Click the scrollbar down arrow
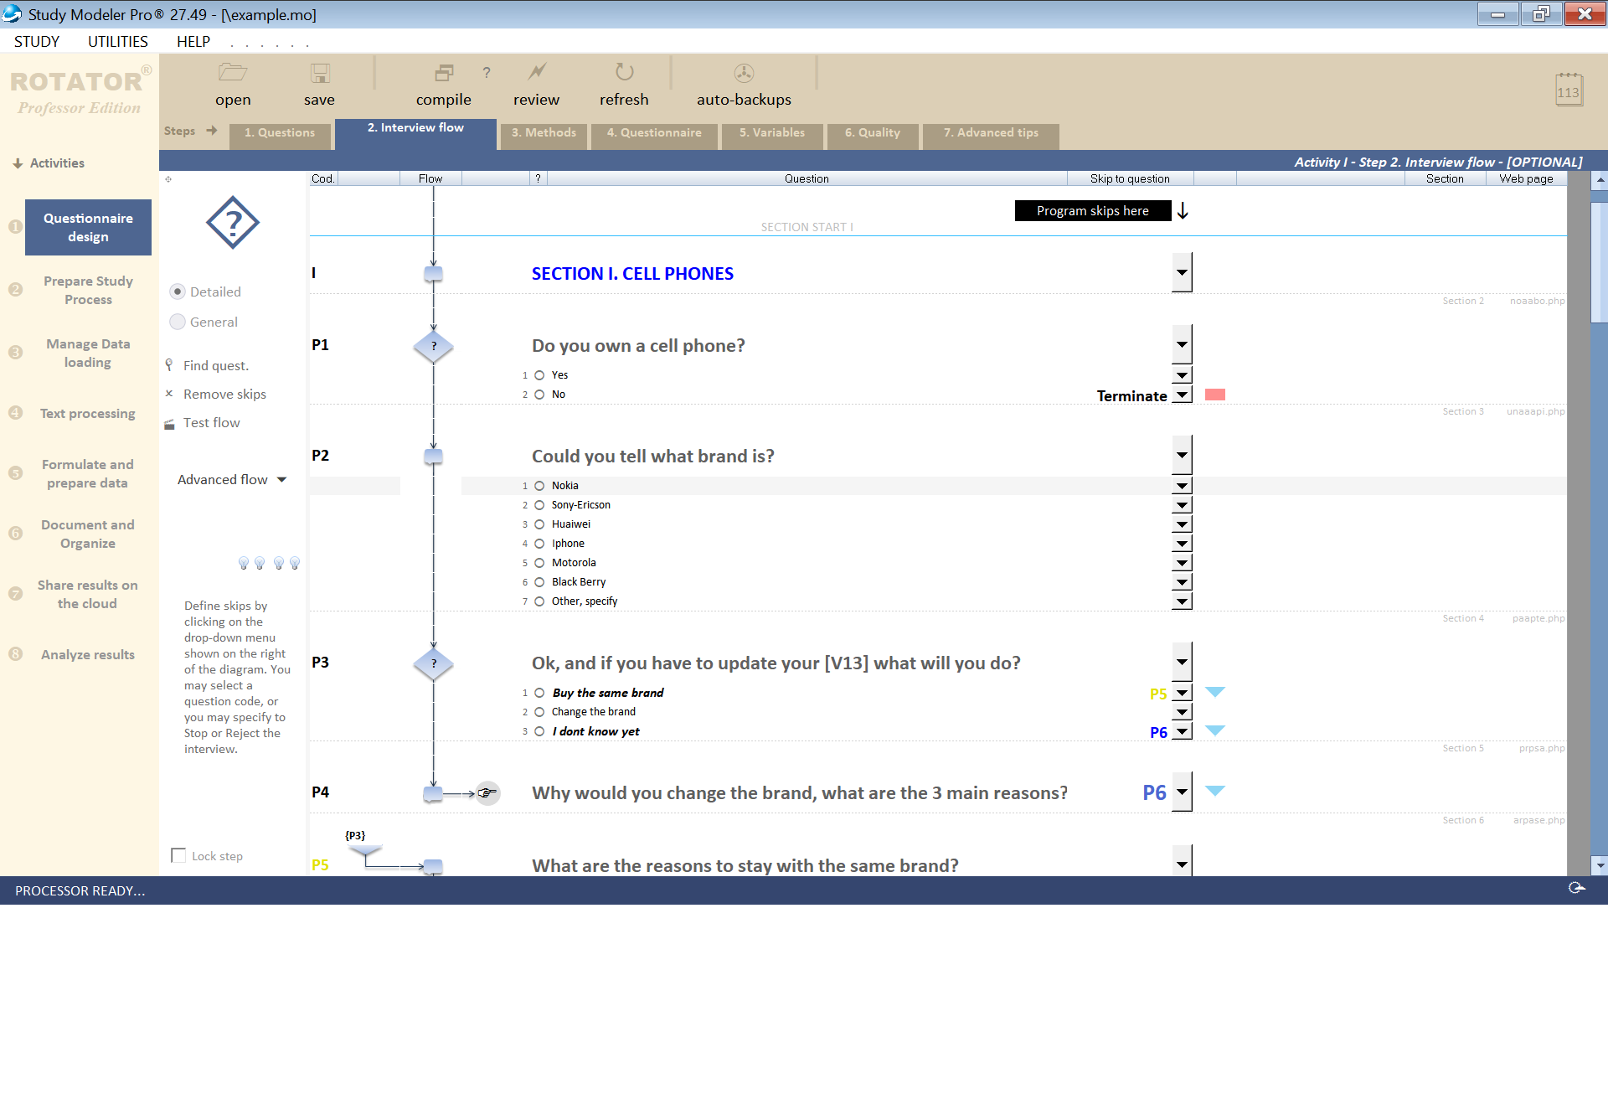Image resolution: width=1608 pixels, height=1099 pixels. (x=1600, y=865)
